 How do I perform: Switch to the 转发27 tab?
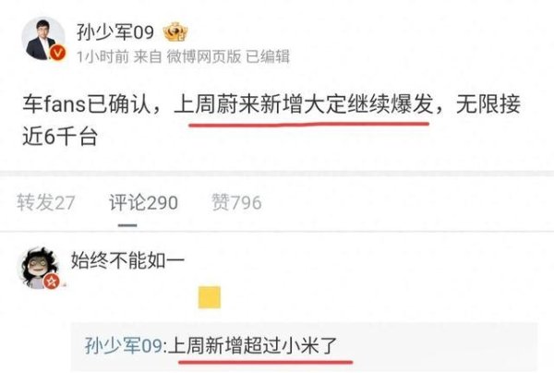click(x=46, y=202)
